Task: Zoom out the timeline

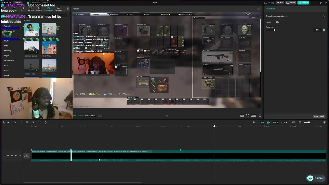Action: (x=300, y=123)
